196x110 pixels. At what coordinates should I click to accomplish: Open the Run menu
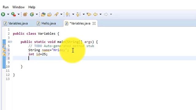pos(6,7)
